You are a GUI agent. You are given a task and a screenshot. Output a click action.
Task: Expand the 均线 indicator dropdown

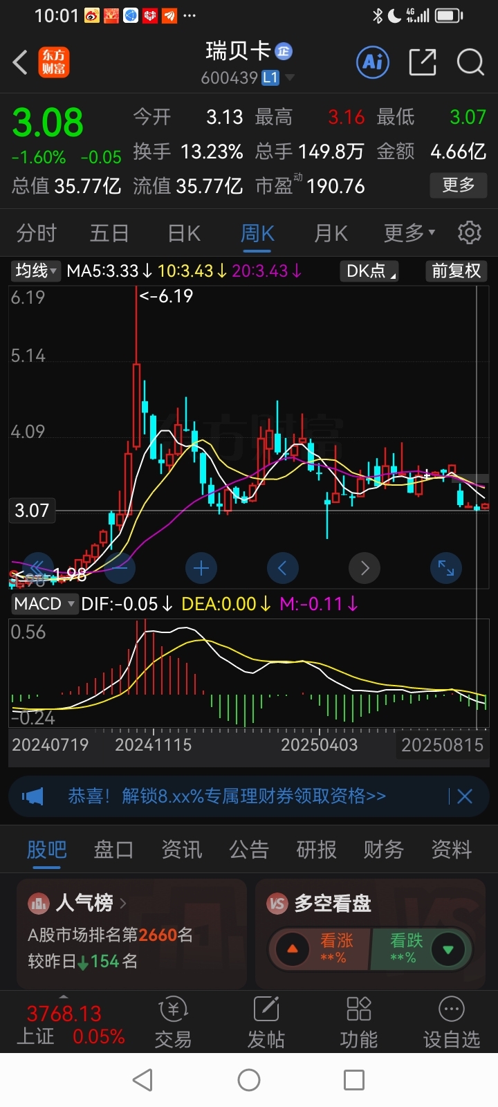(x=37, y=271)
